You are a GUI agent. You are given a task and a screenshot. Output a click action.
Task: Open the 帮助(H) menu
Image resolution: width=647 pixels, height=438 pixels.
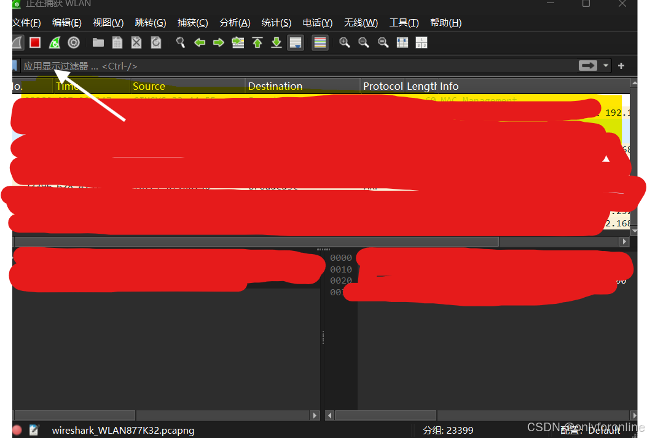click(x=445, y=23)
